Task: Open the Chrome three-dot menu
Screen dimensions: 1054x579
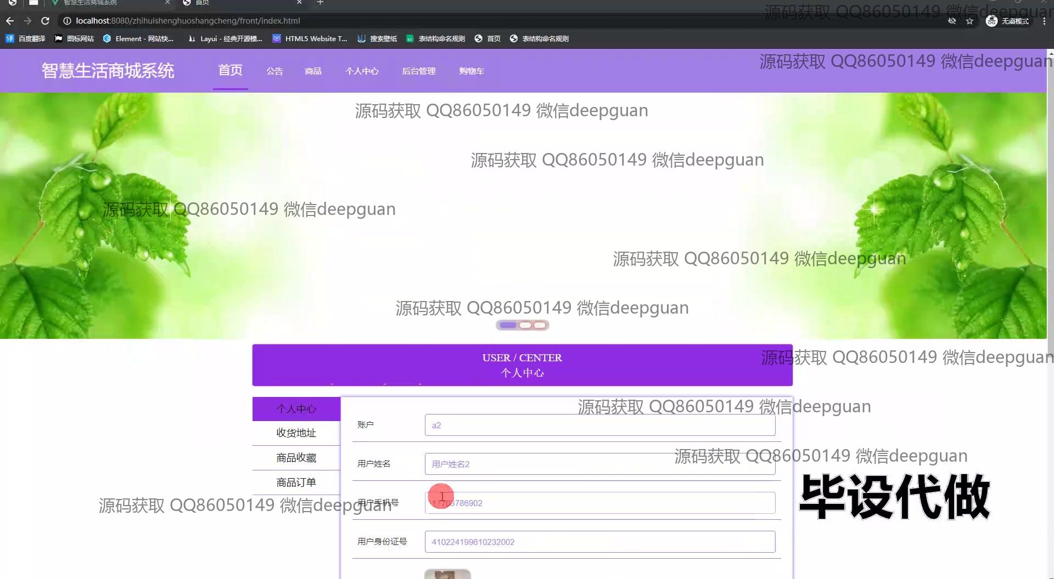Action: coord(1044,21)
